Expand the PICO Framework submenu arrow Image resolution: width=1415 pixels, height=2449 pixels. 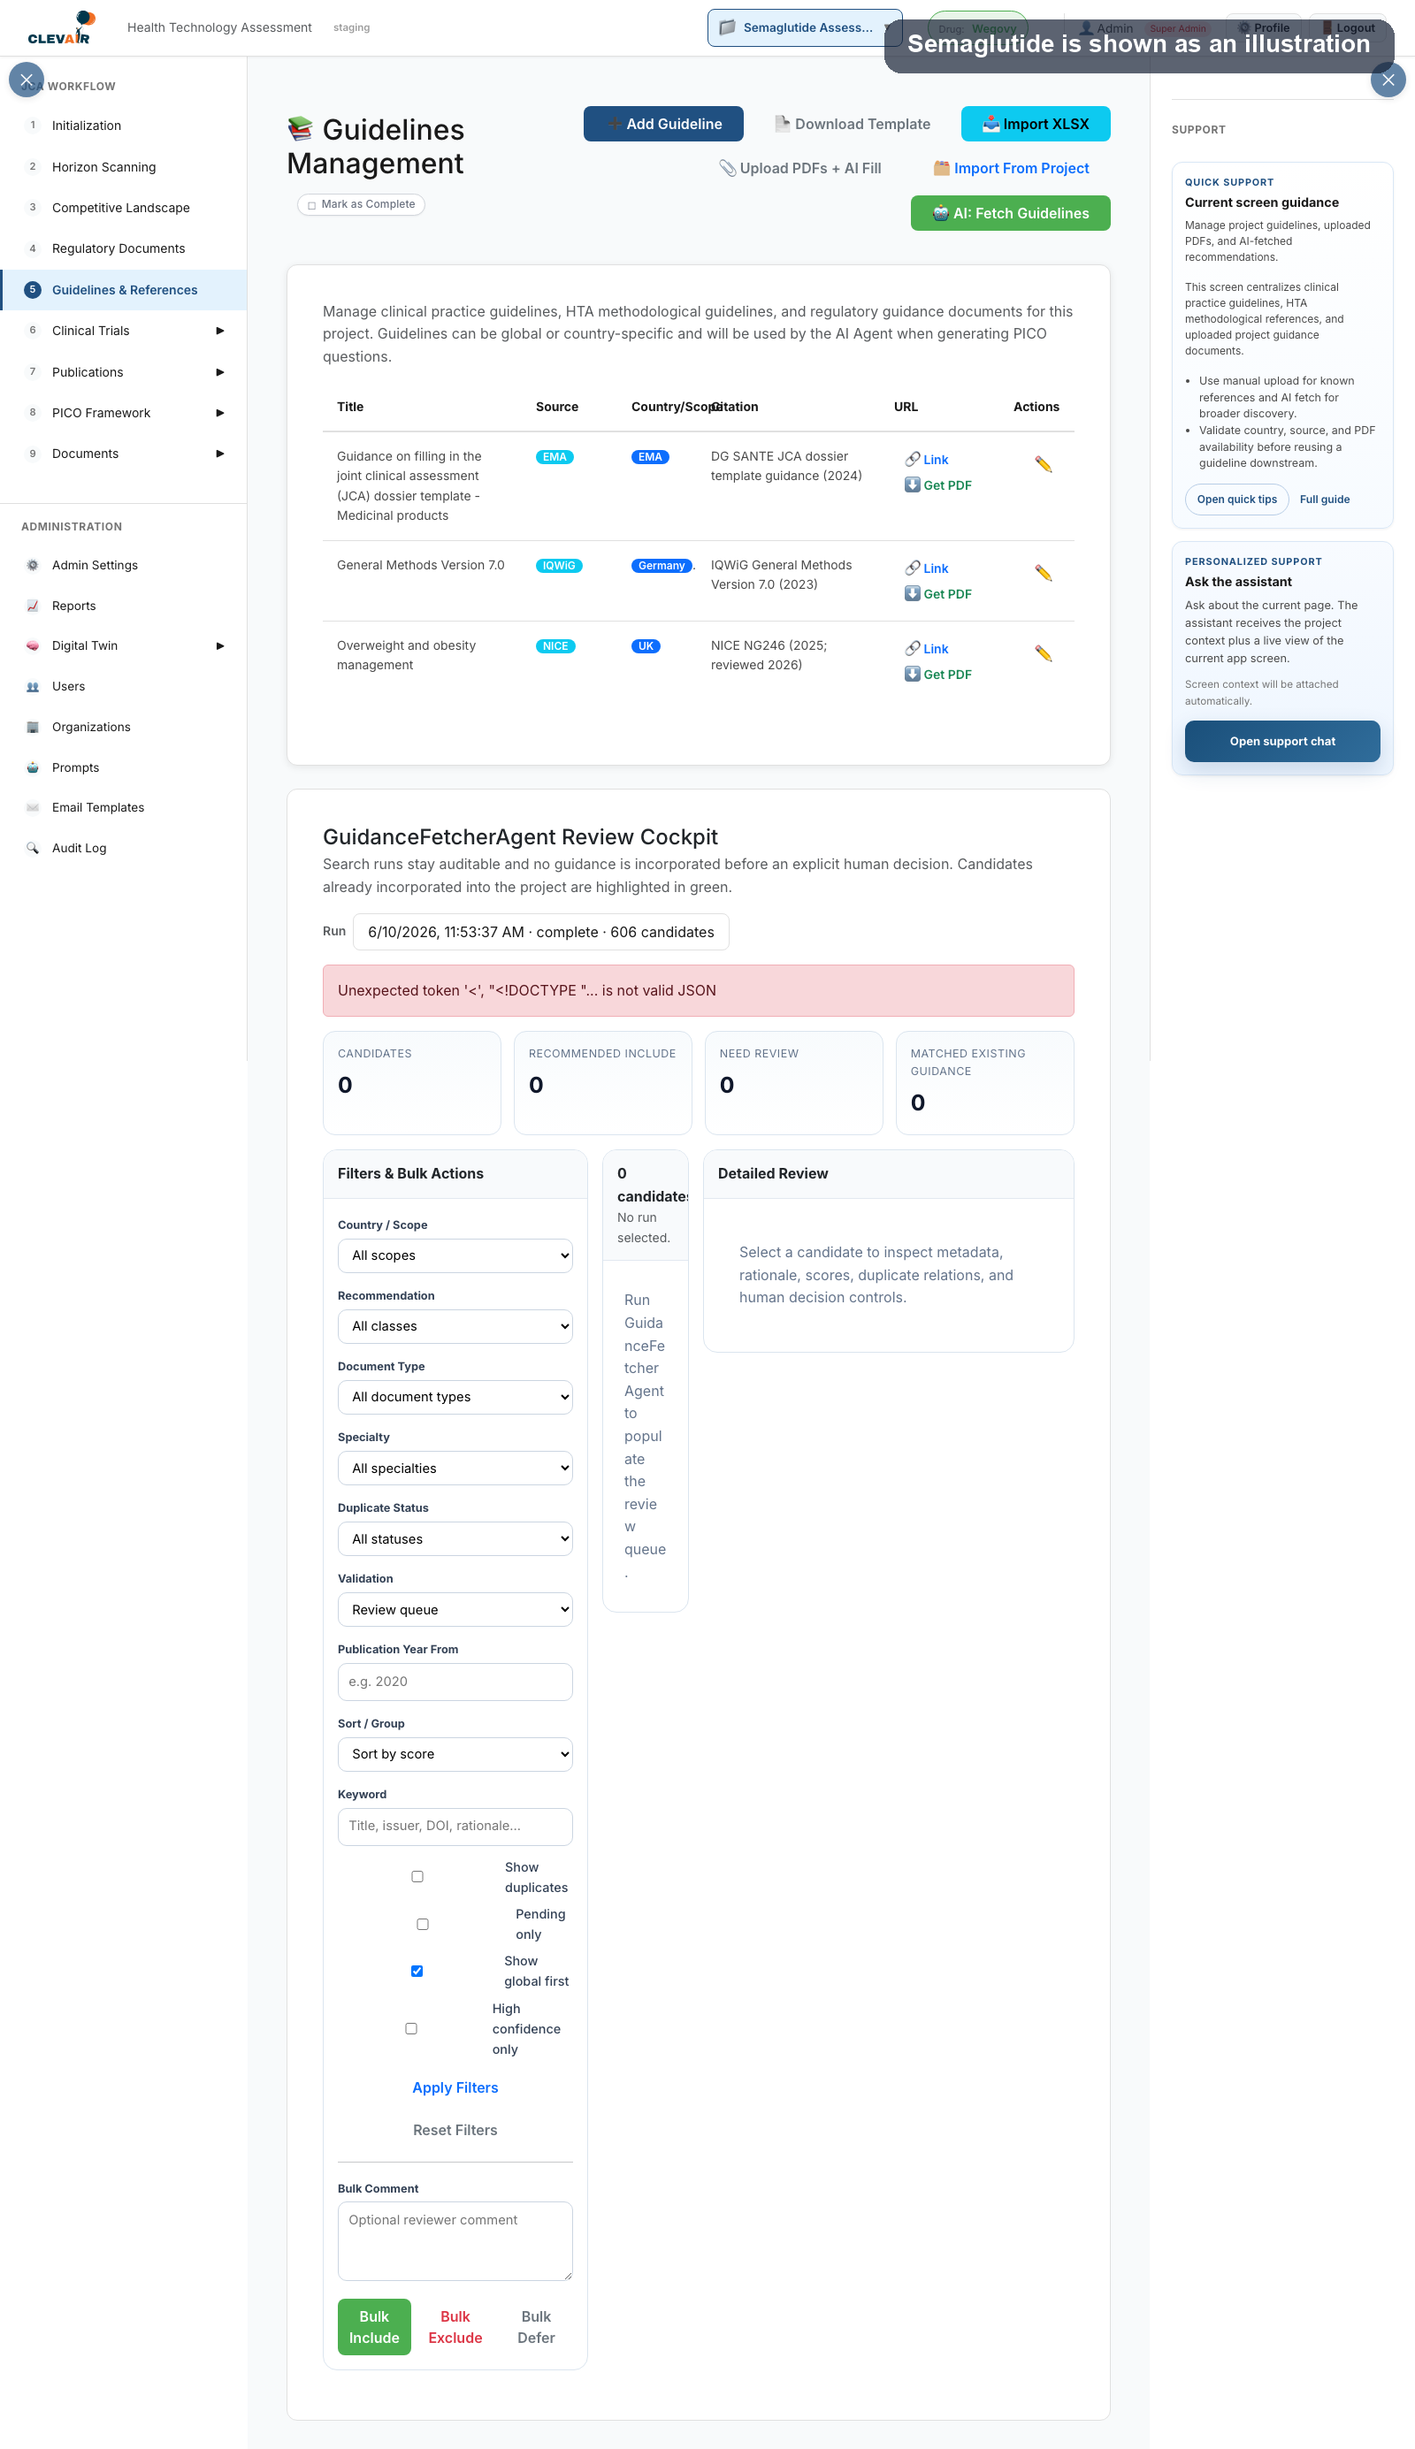tap(219, 413)
